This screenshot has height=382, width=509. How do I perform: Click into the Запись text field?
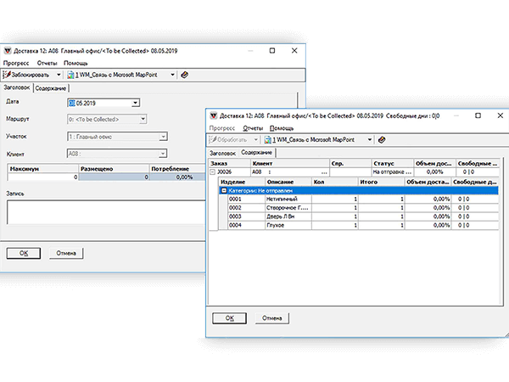tap(102, 212)
